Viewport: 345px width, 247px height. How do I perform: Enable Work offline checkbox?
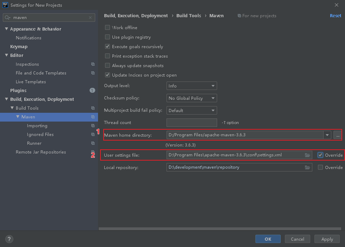coord(108,27)
